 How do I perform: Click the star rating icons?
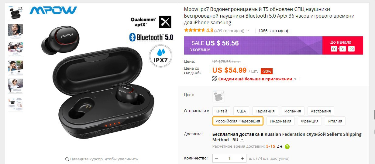point(194,30)
